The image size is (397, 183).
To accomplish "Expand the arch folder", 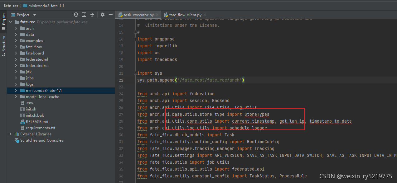I will pyautogui.click(x=16, y=28).
